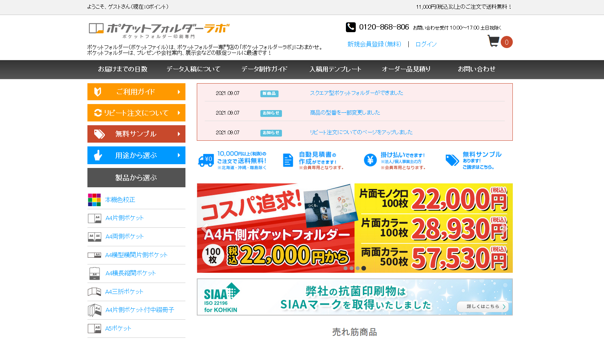Click the second お知らせ badge dated 2021.09.07

click(x=271, y=133)
